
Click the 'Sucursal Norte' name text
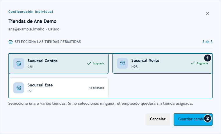(x=145, y=60)
